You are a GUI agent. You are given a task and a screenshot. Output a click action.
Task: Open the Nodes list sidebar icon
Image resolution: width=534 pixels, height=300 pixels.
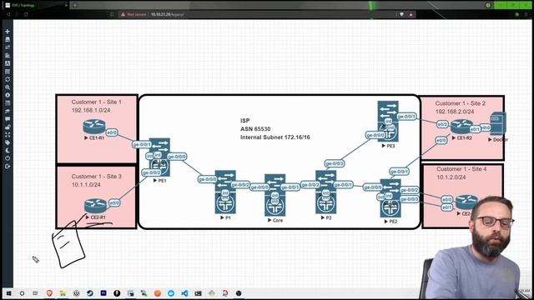click(8, 39)
